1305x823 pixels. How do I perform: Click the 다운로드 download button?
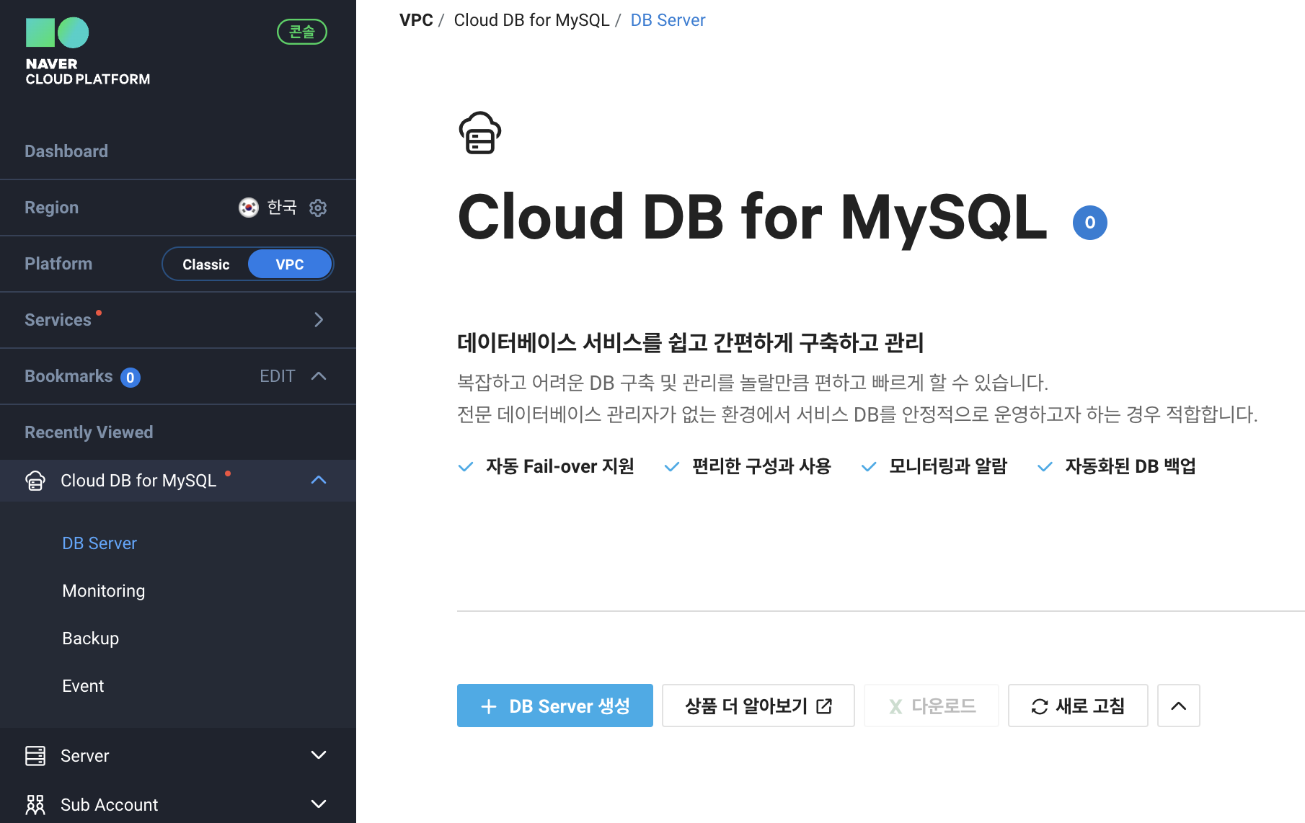(x=932, y=706)
